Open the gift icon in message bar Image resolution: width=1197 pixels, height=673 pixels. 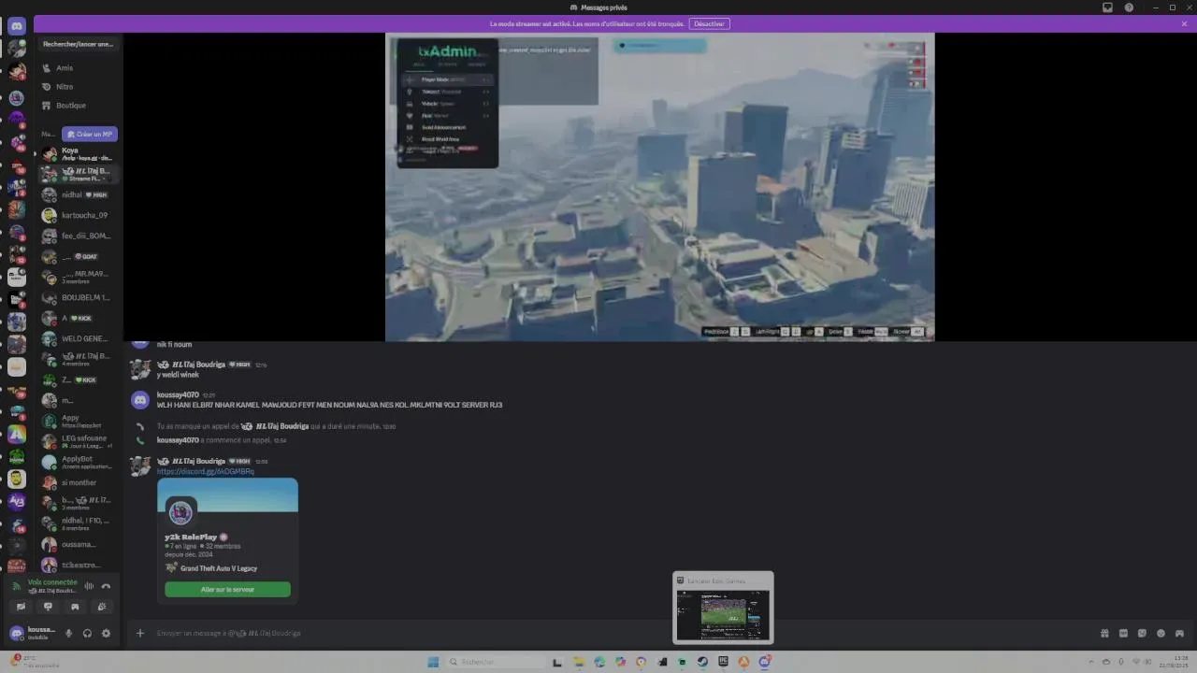pyautogui.click(x=1104, y=633)
